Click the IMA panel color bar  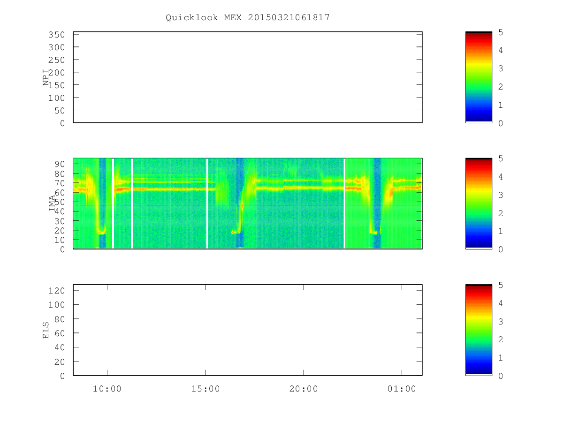[479, 203]
